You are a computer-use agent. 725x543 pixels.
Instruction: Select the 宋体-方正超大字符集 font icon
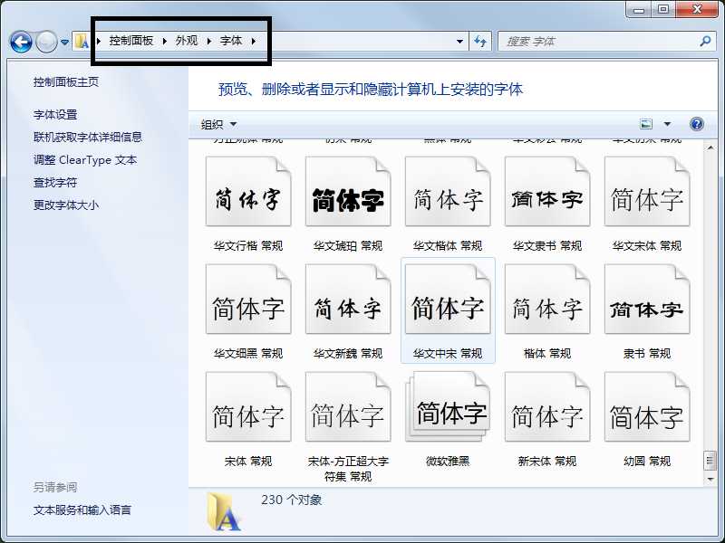348,407
